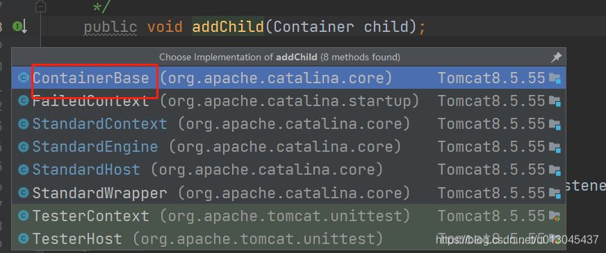
Task: Select TesterContext unittest implementation
Action: 288,216
